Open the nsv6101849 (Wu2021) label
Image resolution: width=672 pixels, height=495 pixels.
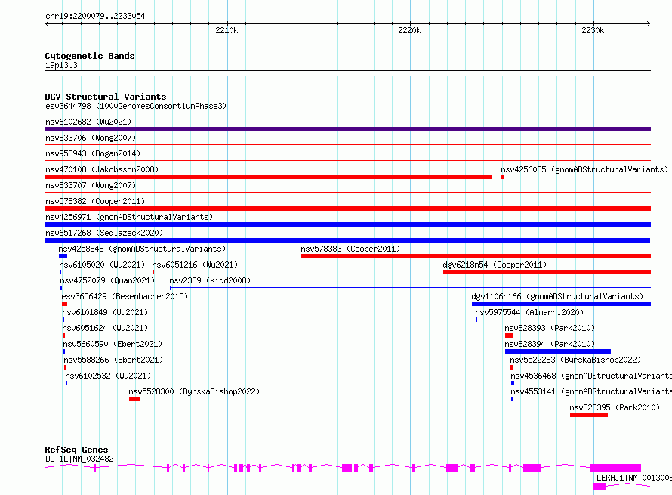tap(105, 312)
